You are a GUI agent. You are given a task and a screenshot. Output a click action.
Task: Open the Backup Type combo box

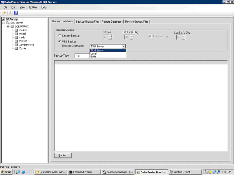(x=82, y=56)
